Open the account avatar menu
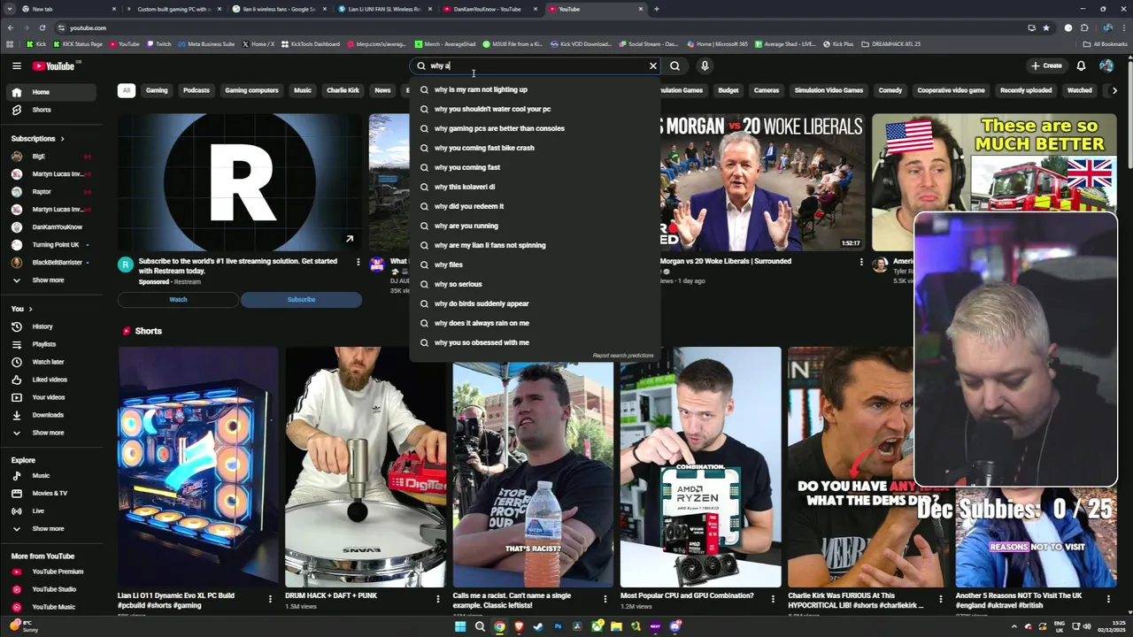The height and width of the screenshot is (637, 1133). [x=1106, y=65]
